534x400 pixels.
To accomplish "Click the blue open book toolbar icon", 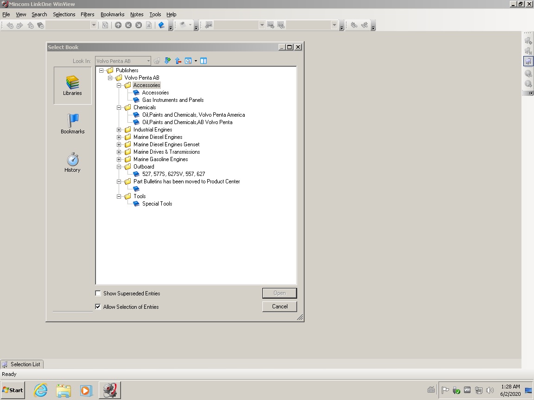I will [161, 25].
